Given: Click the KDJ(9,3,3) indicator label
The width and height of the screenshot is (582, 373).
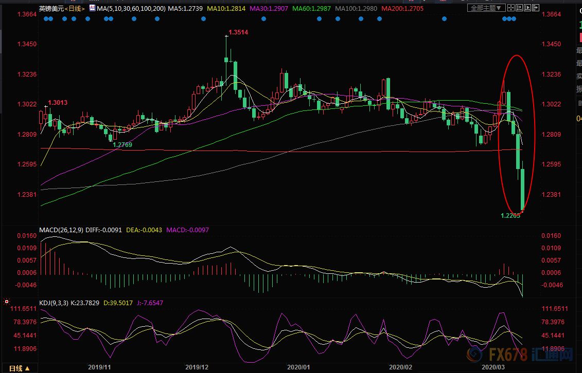Looking at the screenshot, I should (x=54, y=303).
